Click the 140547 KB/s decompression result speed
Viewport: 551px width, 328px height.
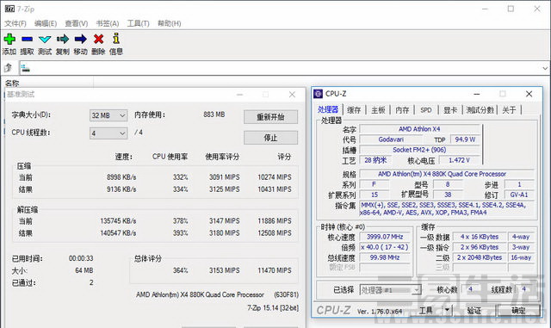tap(118, 233)
